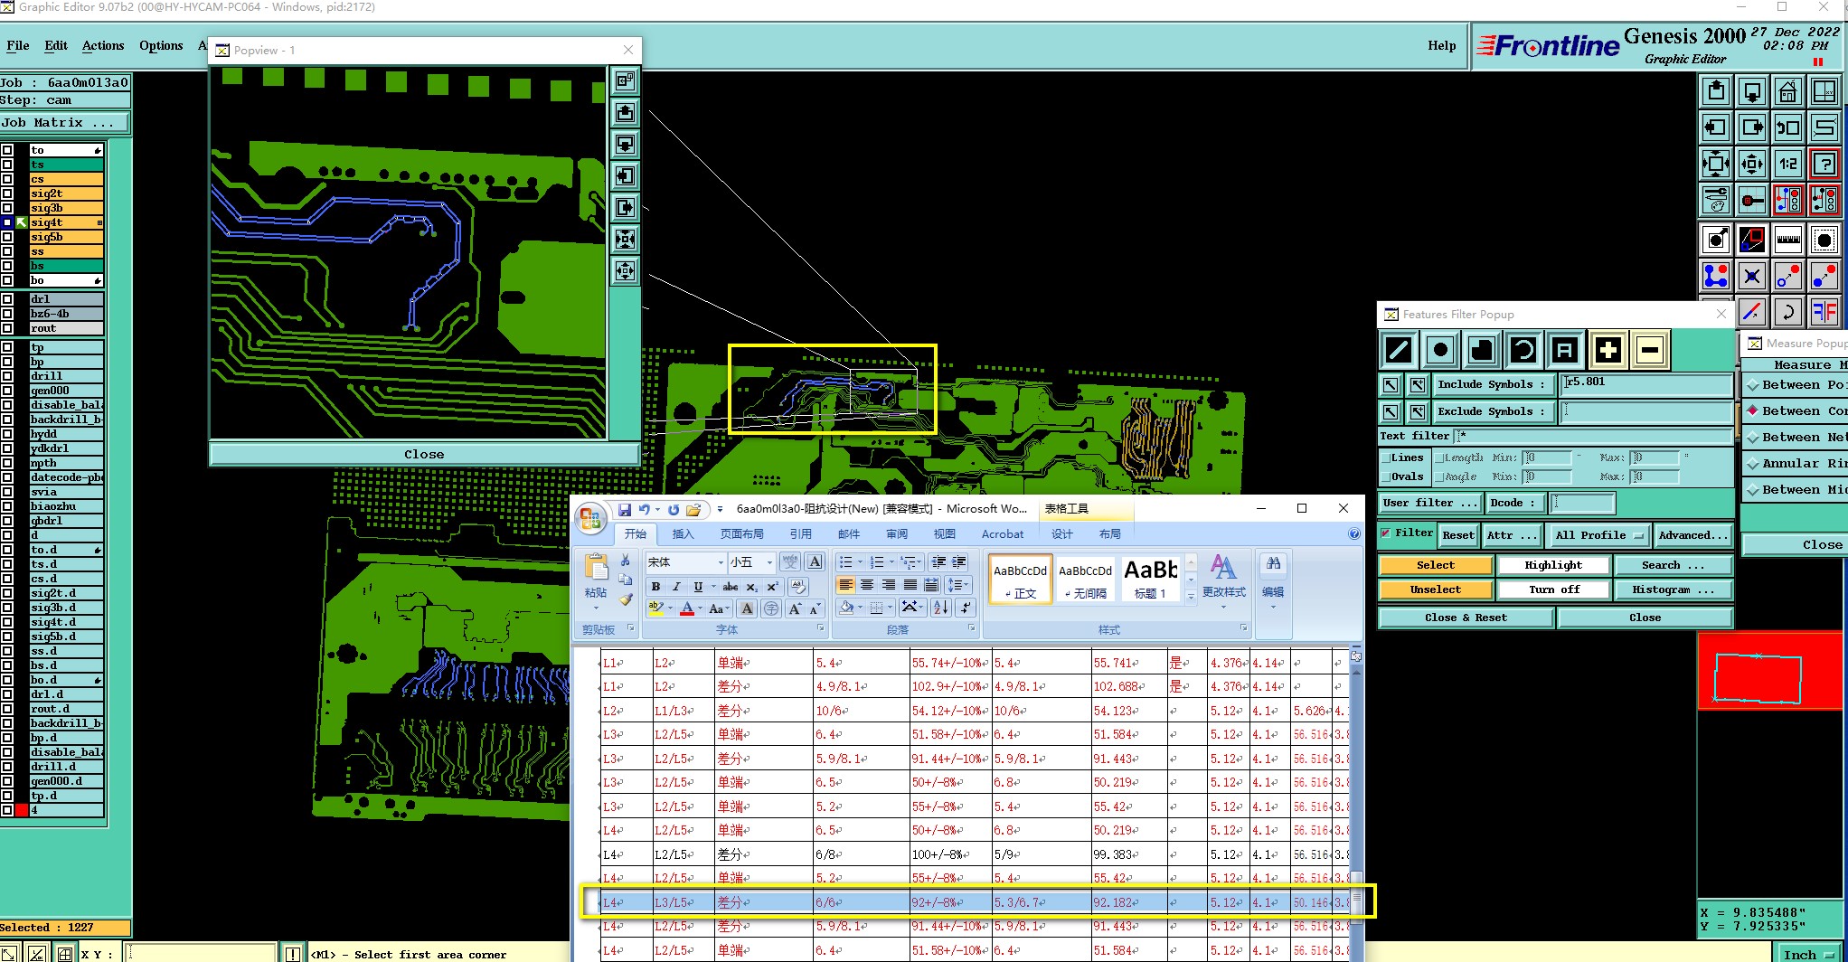Open the ruler measure tool icon
The height and width of the screenshot is (962, 1848).
click(x=1787, y=240)
